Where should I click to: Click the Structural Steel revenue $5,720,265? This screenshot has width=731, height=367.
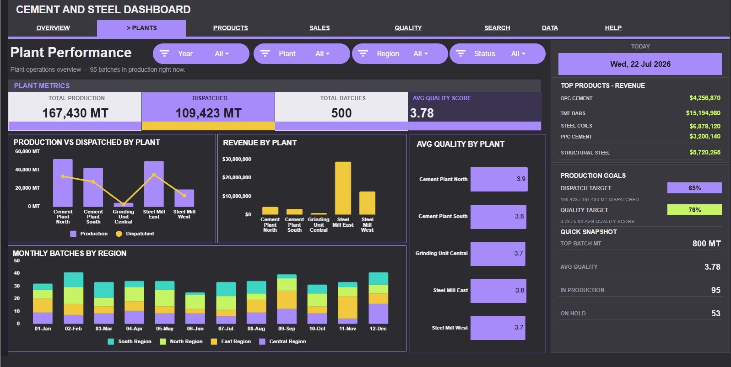click(705, 152)
